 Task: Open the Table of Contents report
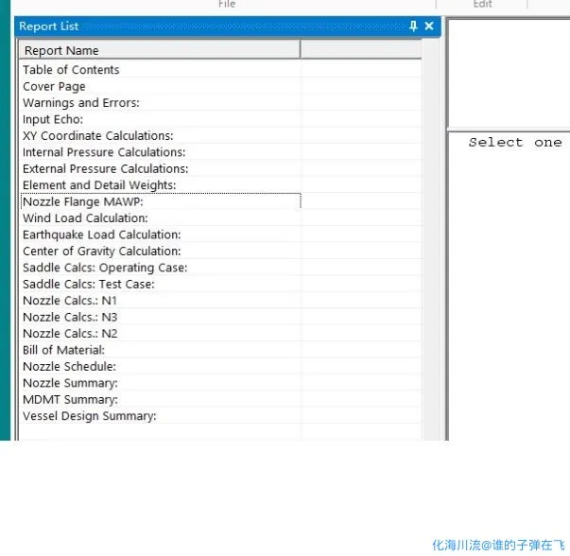[x=71, y=70]
